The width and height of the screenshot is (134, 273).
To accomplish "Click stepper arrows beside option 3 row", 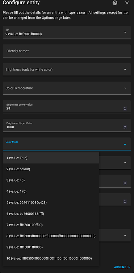I will pos(125,183).
